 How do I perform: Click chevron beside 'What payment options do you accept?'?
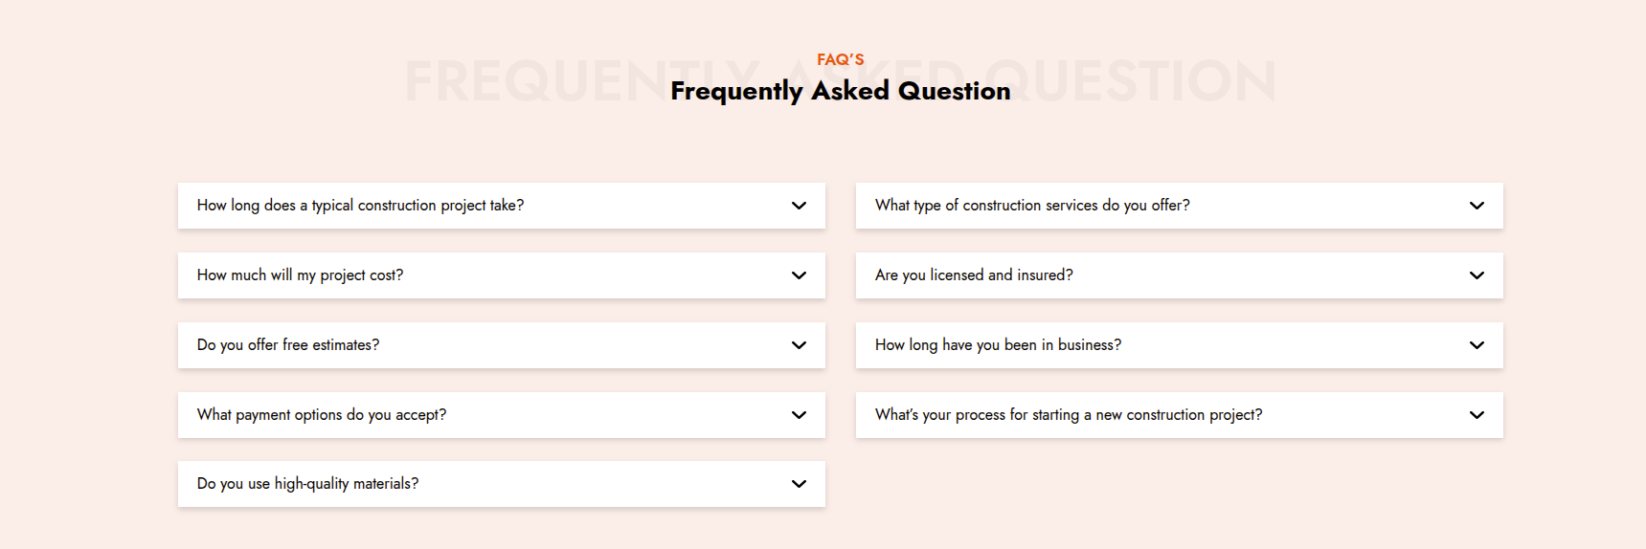point(799,415)
